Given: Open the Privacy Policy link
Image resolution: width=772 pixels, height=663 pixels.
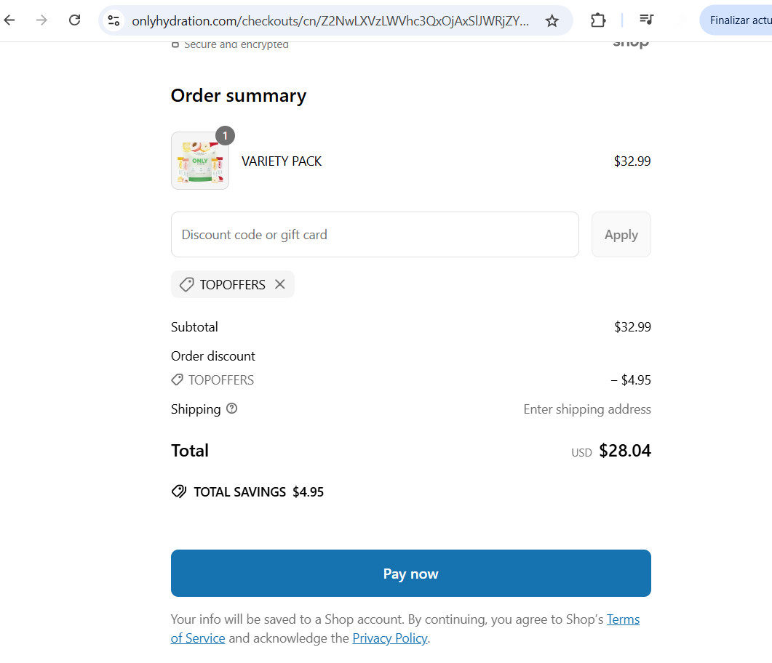Looking at the screenshot, I should [390, 638].
